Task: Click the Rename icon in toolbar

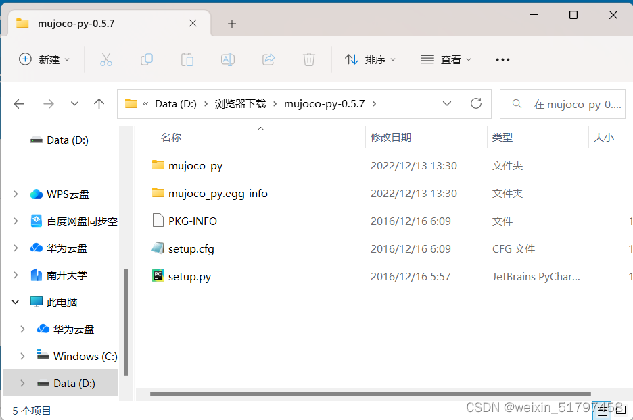Action: click(228, 59)
